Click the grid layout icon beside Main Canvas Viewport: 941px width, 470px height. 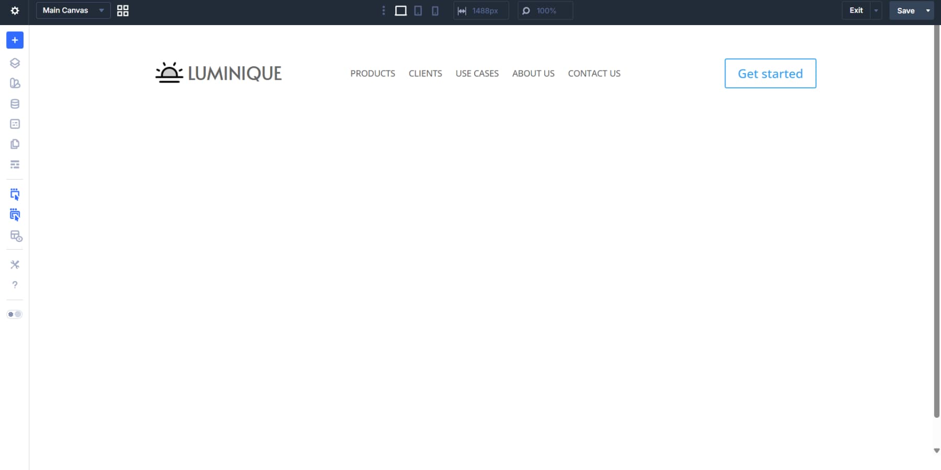pyautogui.click(x=123, y=10)
